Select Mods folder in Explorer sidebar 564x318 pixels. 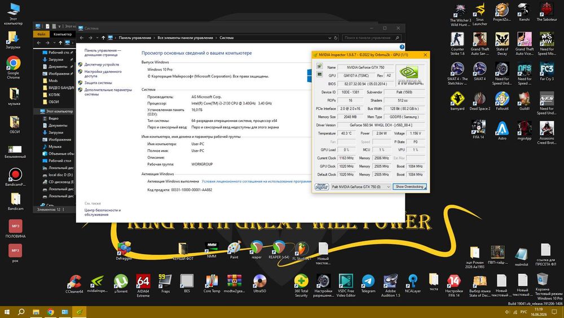(x=53, y=81)
